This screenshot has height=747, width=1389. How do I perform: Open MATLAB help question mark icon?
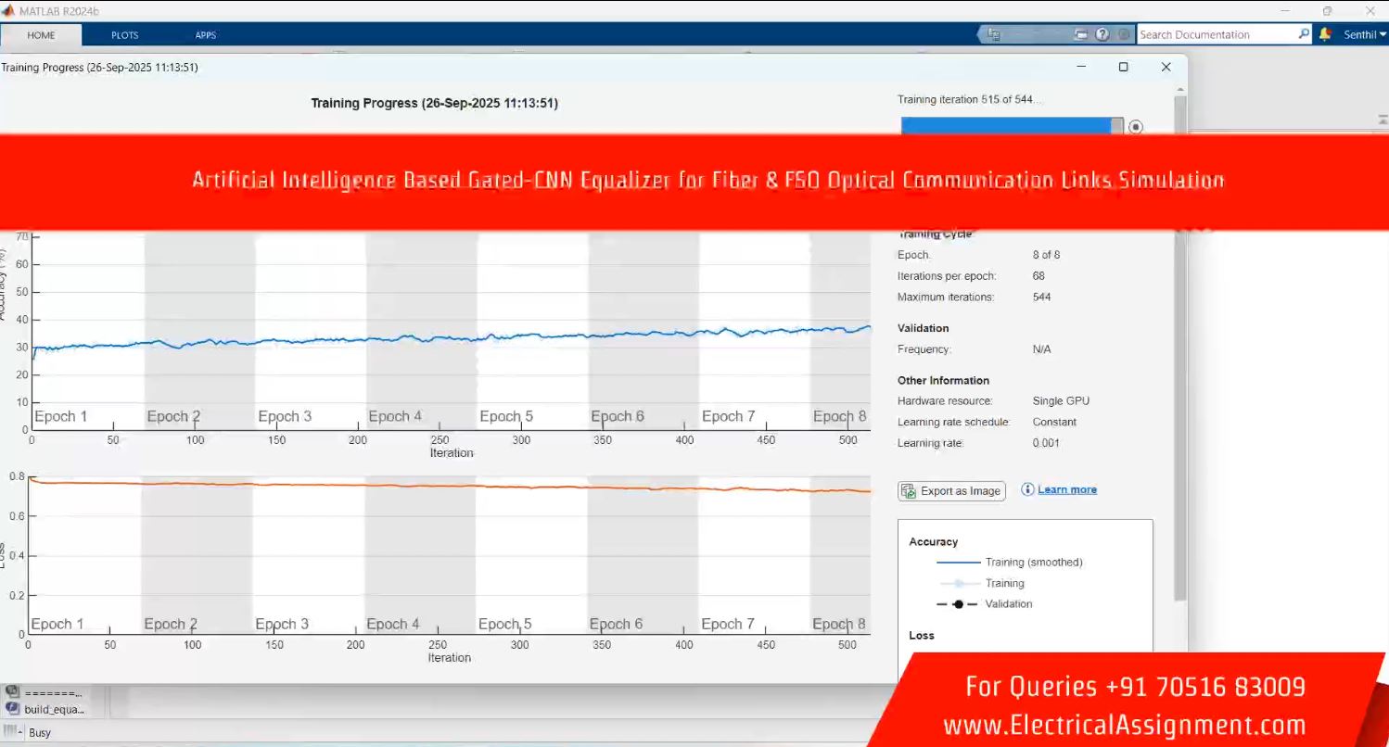click(x=1102, y=34)
